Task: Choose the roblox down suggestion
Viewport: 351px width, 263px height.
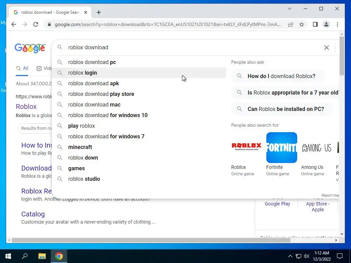Action: point(139,158)
